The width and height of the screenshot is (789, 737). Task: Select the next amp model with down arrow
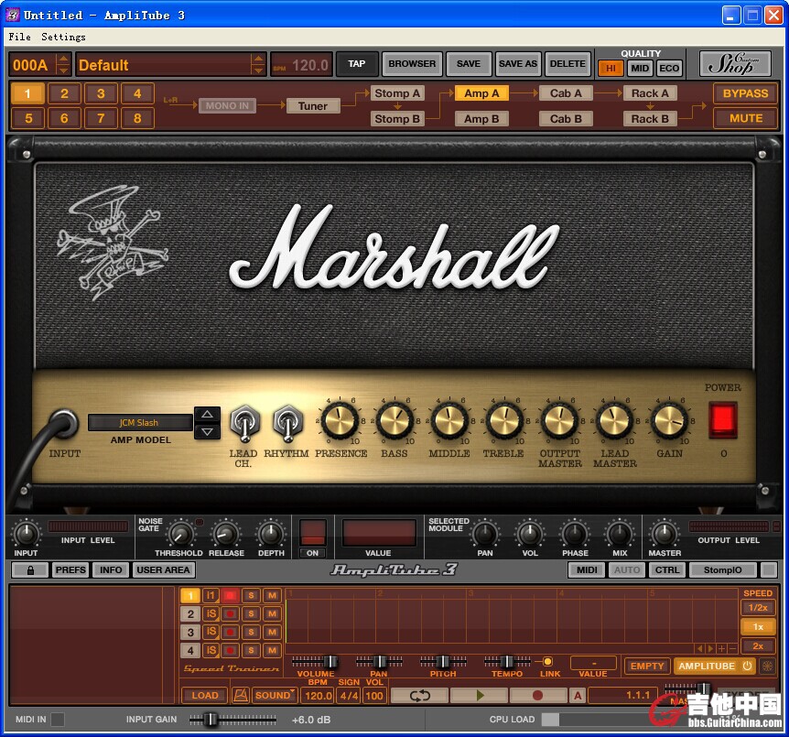point(207,431)
